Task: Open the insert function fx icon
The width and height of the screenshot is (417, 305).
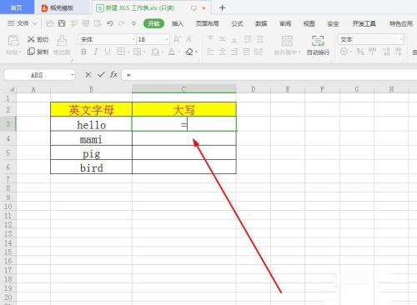Action: tap(113, 74)
